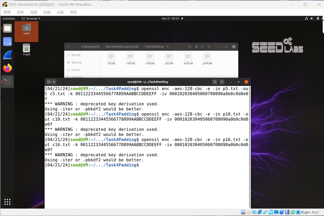Open the Files hamburger menu

click(209, 47)
